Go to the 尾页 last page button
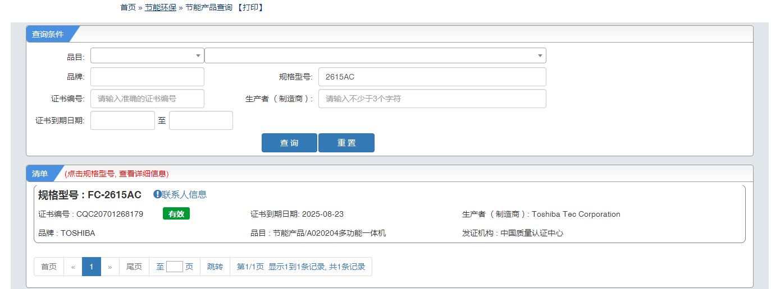Image resolution: width=771 pixels, height=289 pixels. (134, 267)
